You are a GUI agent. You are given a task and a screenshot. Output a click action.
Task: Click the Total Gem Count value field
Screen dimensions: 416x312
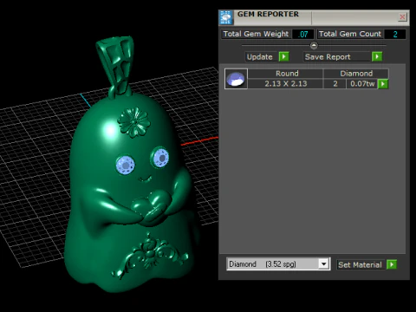[395, 34]
